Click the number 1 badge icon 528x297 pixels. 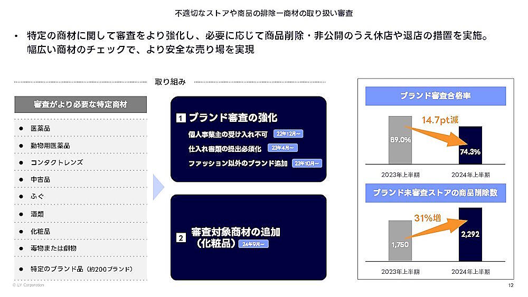click(181, 118)
